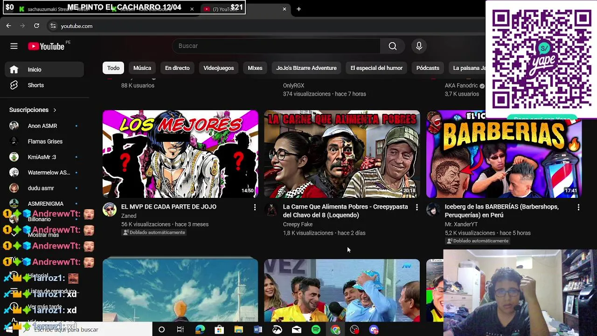Open Iceberg de las BARBERÍAS title
This screenshot has width=597, height=336.
point(502,211)
